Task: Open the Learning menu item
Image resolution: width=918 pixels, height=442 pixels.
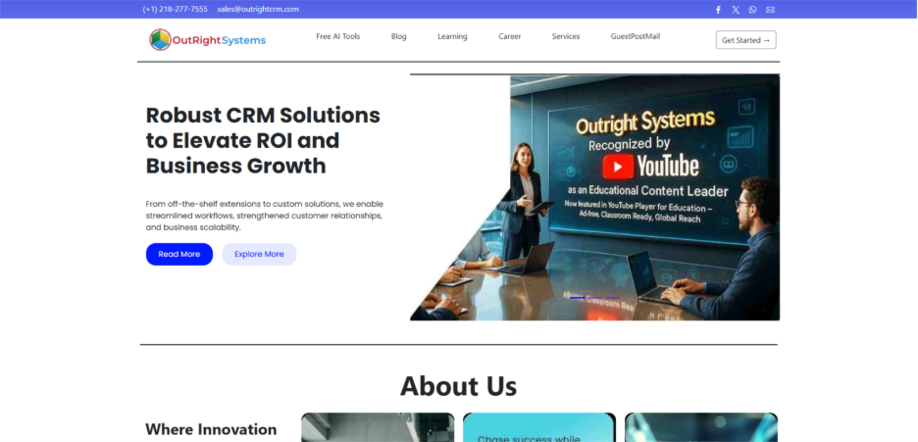Action: coord(452,37)
